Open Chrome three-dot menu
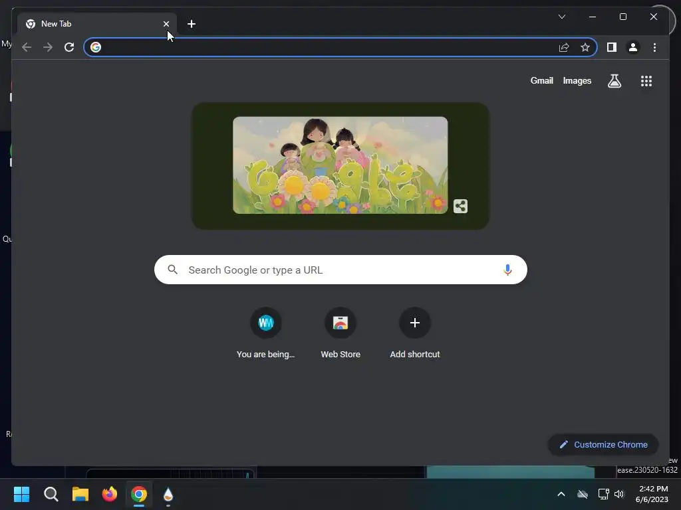 point(654,47)
